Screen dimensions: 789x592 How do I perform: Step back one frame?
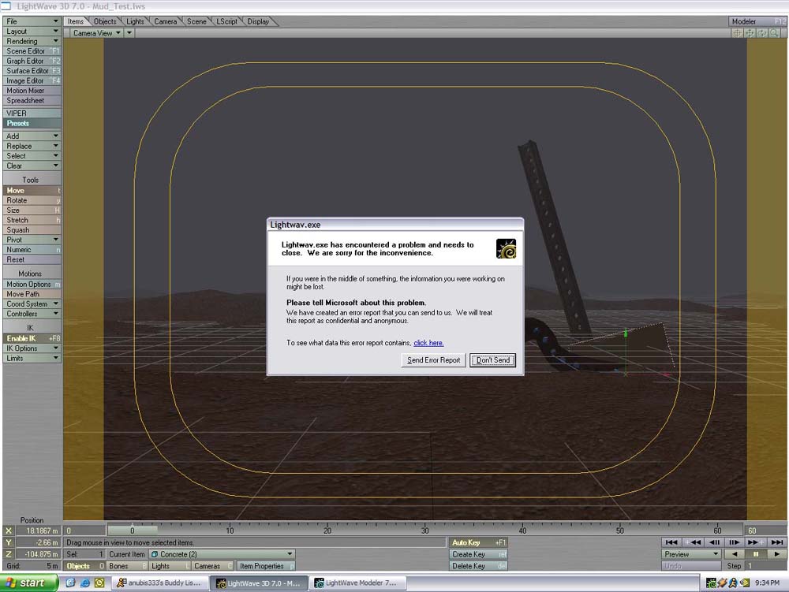click(714, 542)
